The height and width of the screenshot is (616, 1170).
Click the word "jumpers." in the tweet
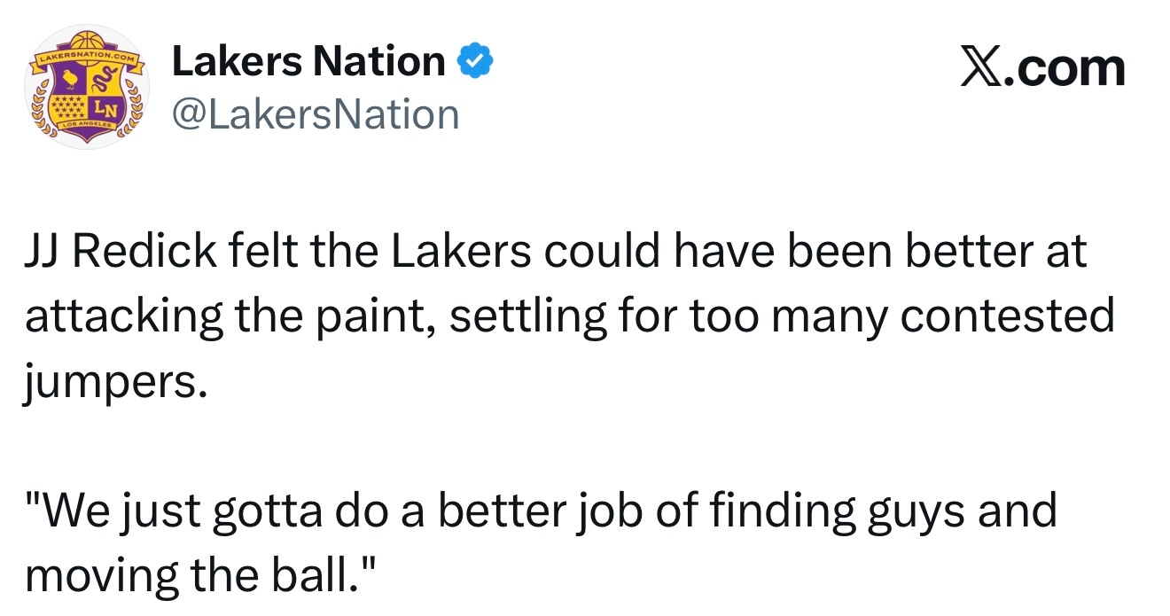115,381
